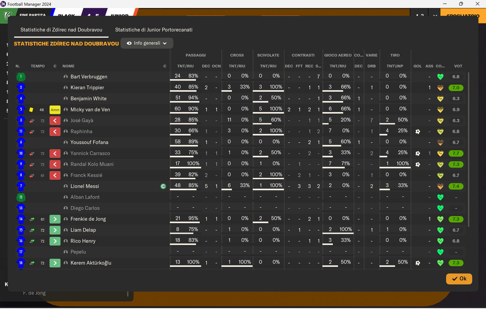Sort by the GOL column header
486x335 pixels.
coord(417,66)
